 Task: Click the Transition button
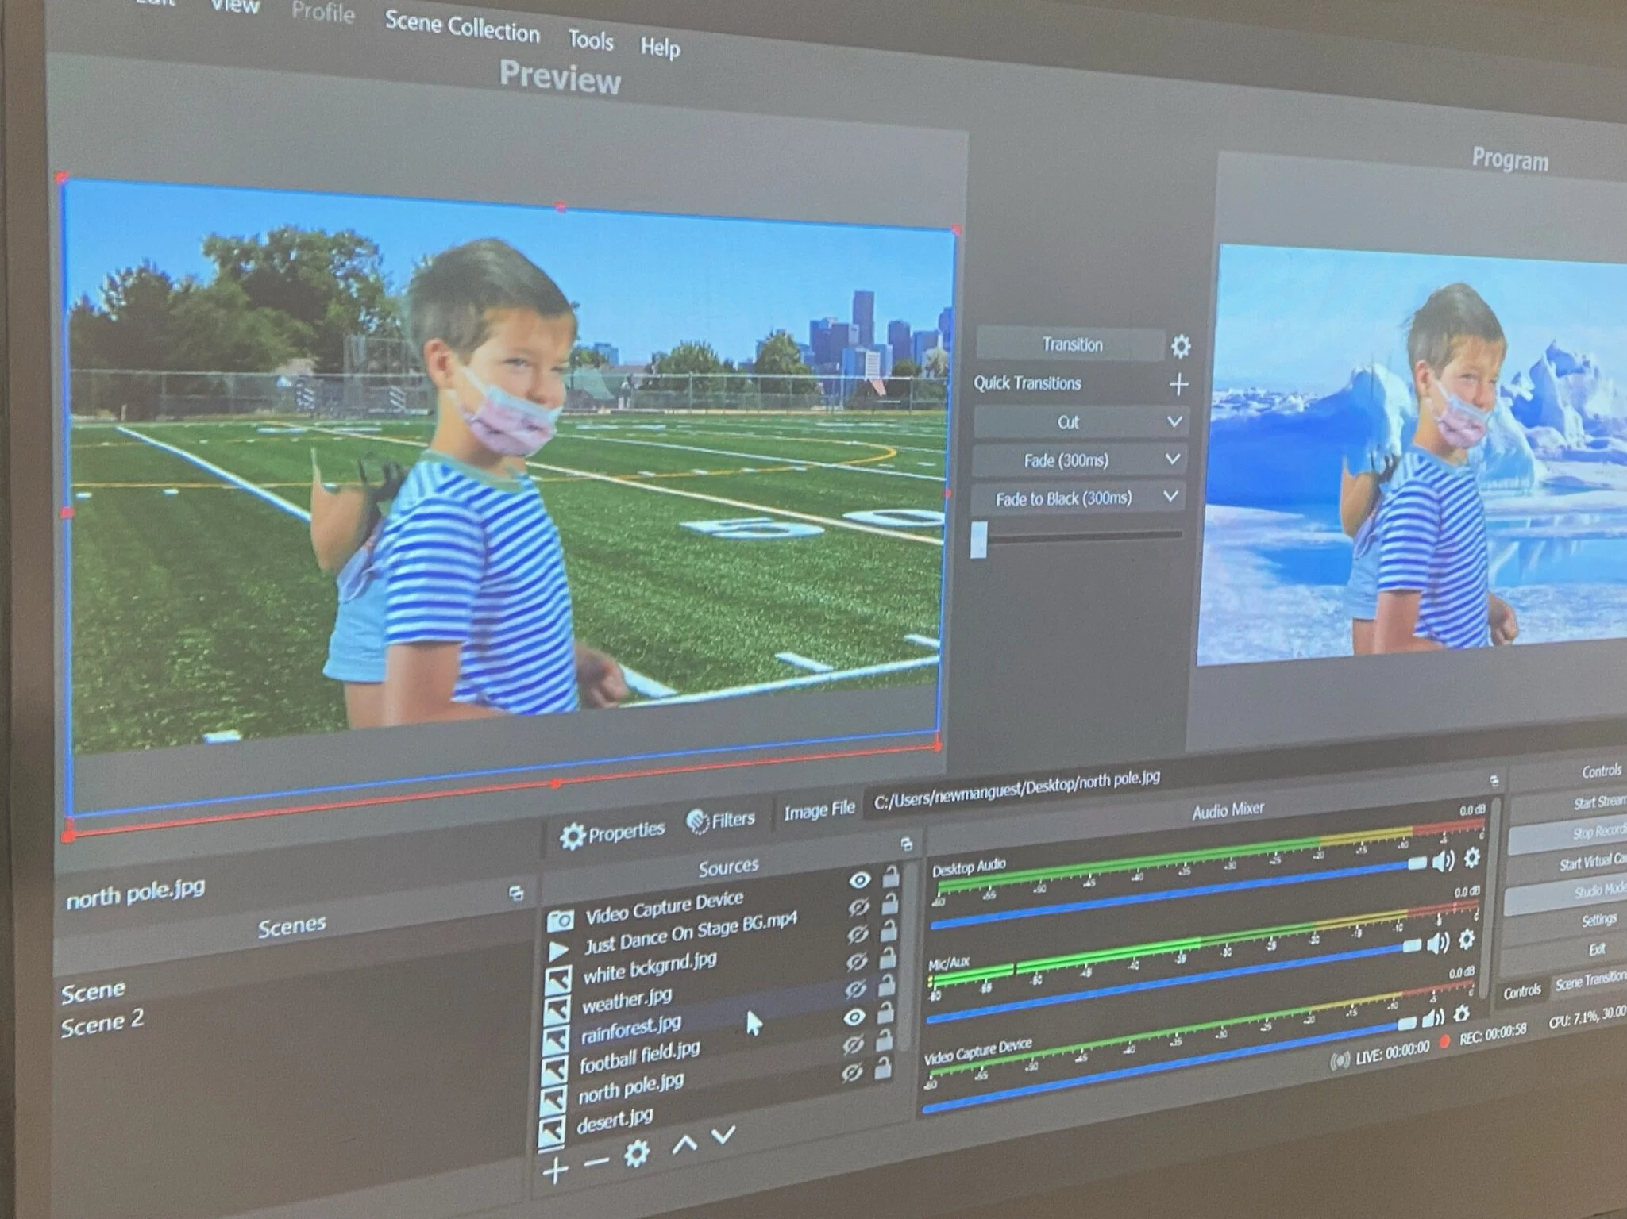click(x=1071, y=344)
